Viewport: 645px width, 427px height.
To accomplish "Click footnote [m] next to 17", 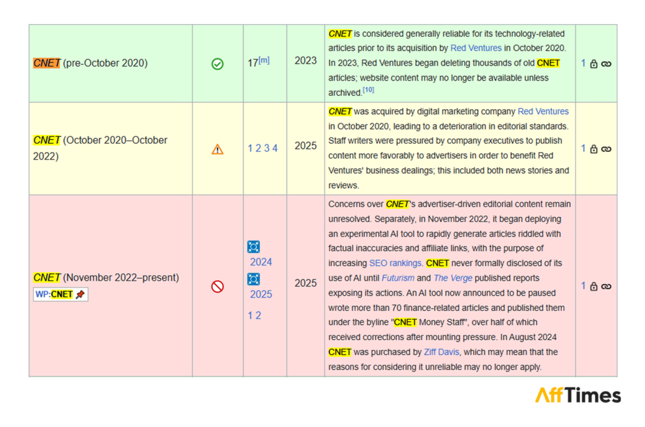I will tap(264, 60).
